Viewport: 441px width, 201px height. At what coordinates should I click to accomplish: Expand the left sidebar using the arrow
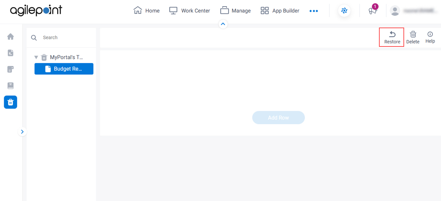click(x=22, y=131)
